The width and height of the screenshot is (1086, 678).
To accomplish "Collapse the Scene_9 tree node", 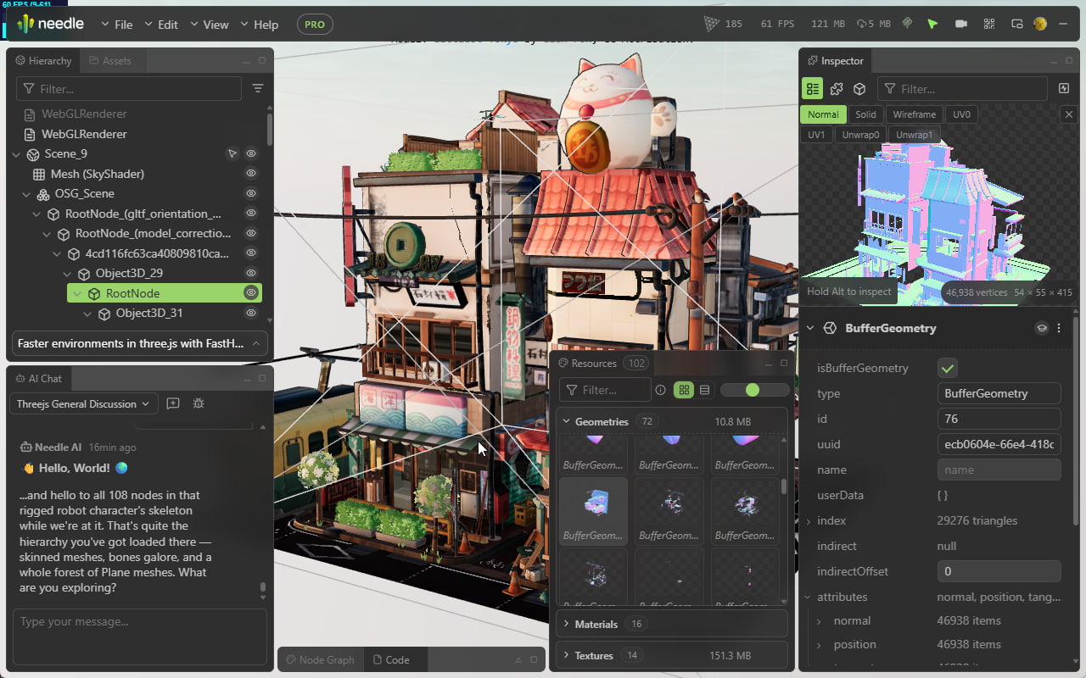I will coord(16,154).
